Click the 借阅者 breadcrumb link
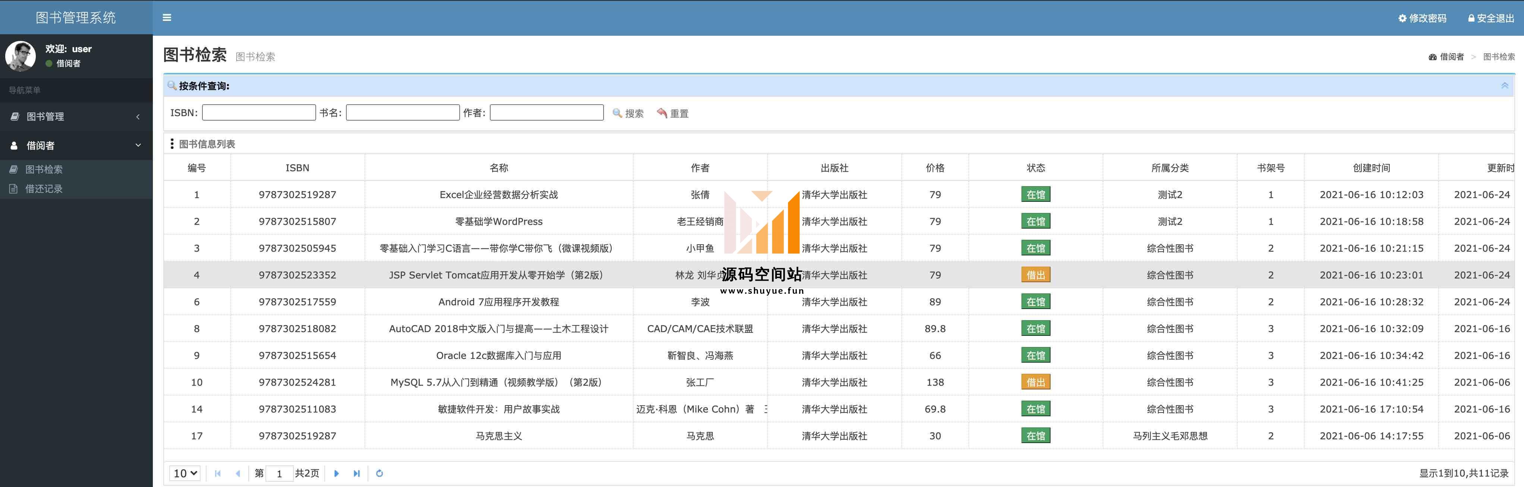This screenshot has height=487, width=1524. pyautogui.click(x=1452, y=57)
